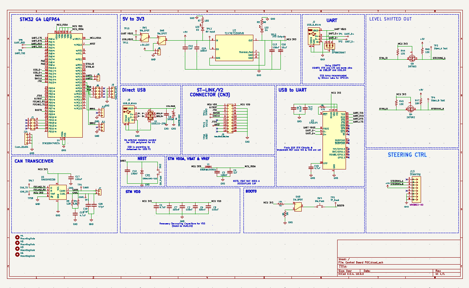Click capacitor C17 100nF in CAN block

(72, 177)
